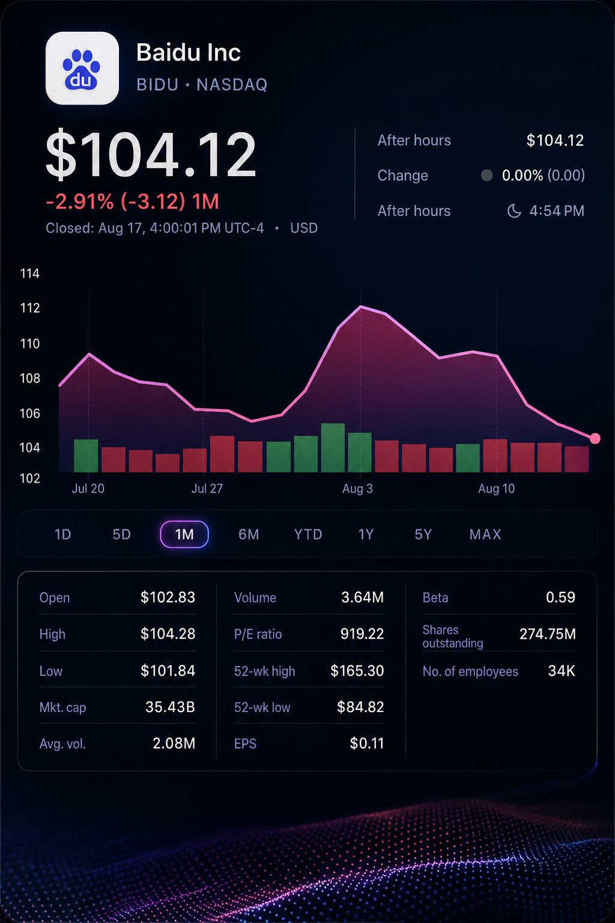Click the EPS value $0.11
615x923 pixels.
(367, 743)
